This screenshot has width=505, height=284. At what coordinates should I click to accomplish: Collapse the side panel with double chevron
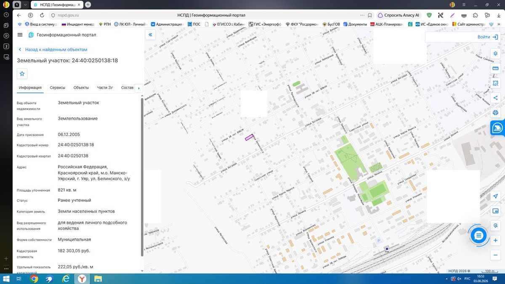pos(150,35)
